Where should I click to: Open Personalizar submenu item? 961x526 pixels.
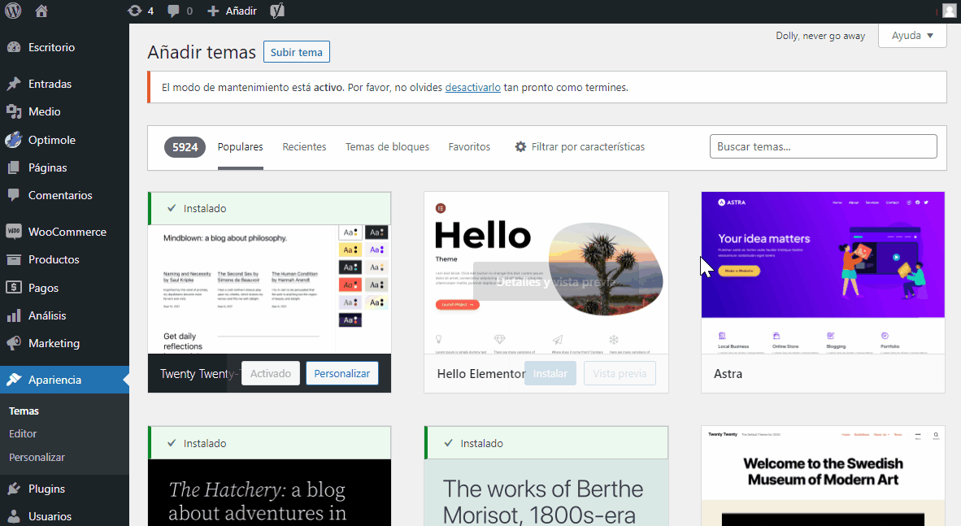click(37, 458)
